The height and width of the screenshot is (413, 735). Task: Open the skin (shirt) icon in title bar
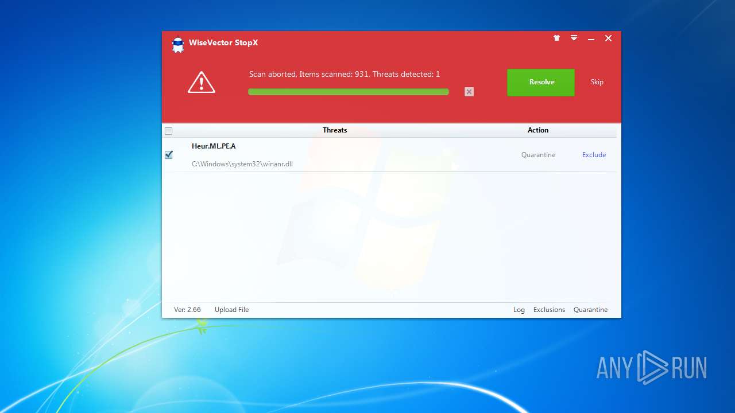click(556, 38)
